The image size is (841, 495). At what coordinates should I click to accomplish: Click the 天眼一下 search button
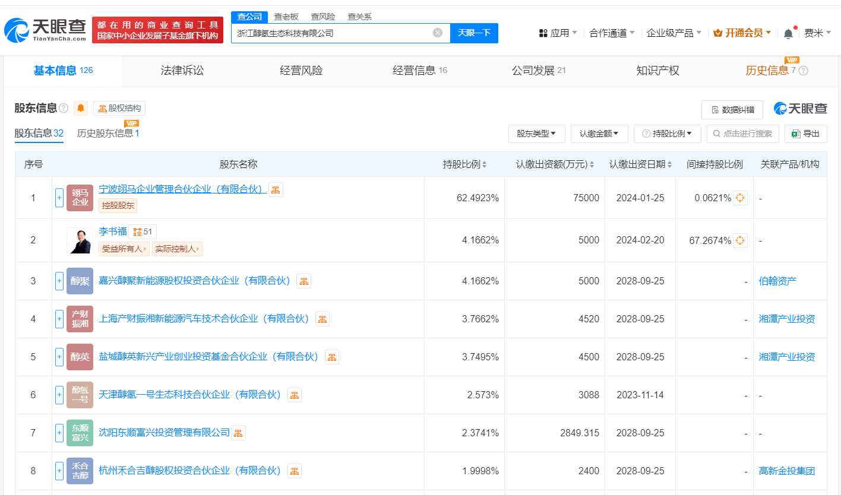tap(474, 33)
